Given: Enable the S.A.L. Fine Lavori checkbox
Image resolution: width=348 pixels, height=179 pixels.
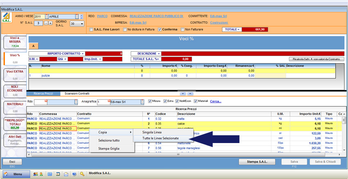Looking at the screenshot, I should coord(91,29).
